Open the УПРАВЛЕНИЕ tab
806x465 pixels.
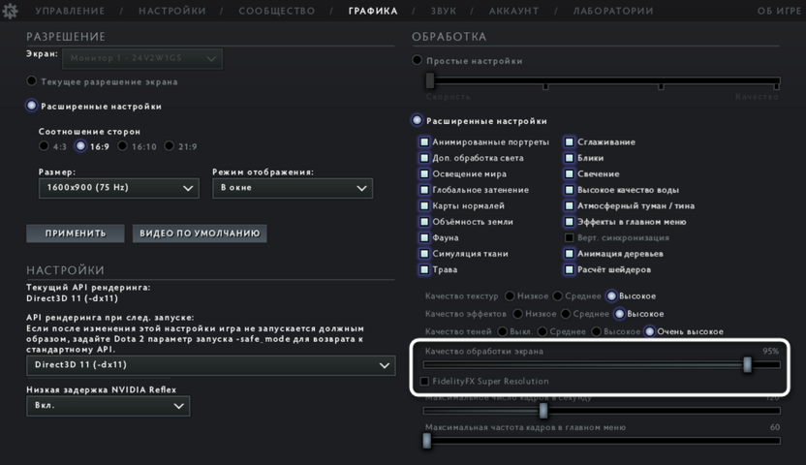pos(70,12)
